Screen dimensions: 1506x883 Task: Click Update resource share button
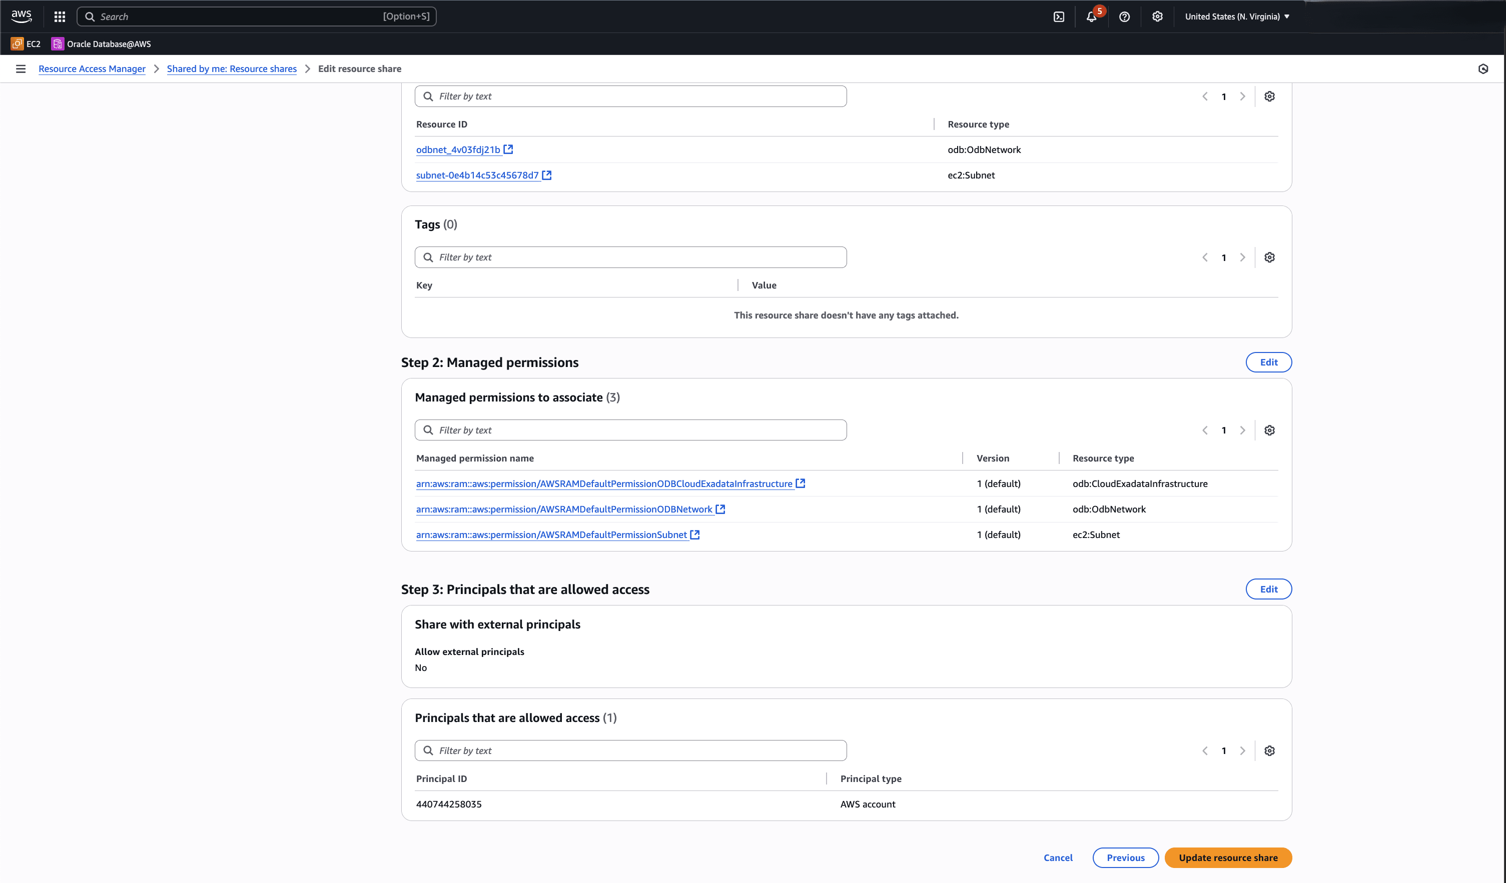1227,858
